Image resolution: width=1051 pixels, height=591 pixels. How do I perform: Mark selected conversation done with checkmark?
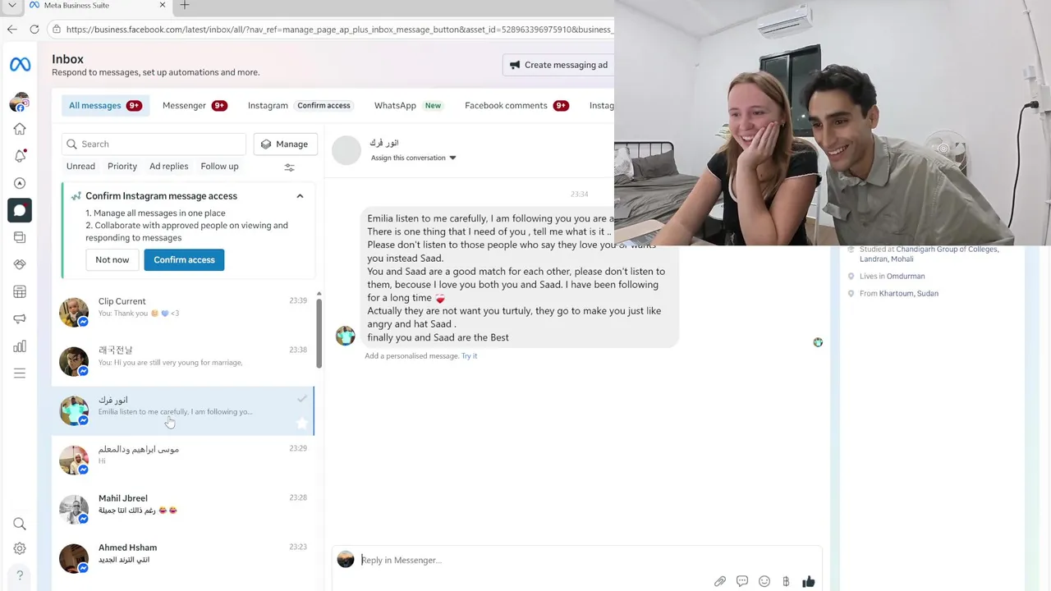click(302, 399)
